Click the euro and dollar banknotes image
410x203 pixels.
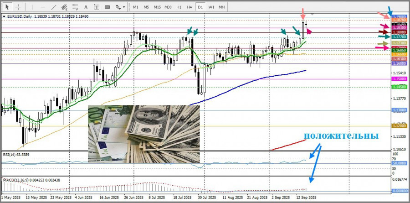pyautogui.click(x=143, y=134)
